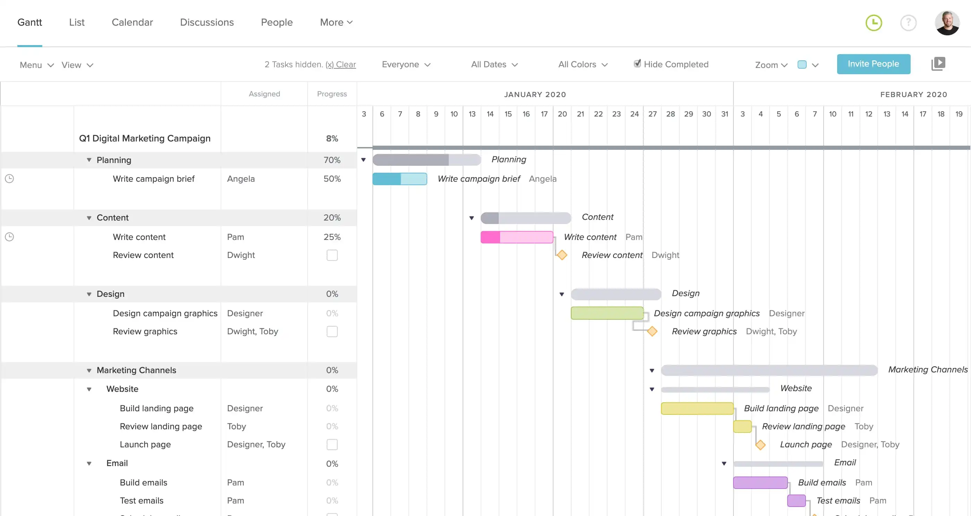Viewport: 971px width, 516px height.
Task: Click the clock icon next to Write campaign brief
Action: [x=9, y=179]
